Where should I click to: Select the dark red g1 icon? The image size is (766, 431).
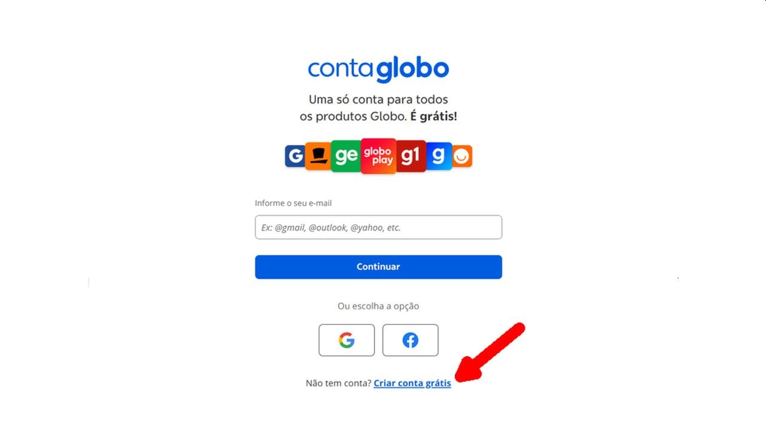point(411,156)
